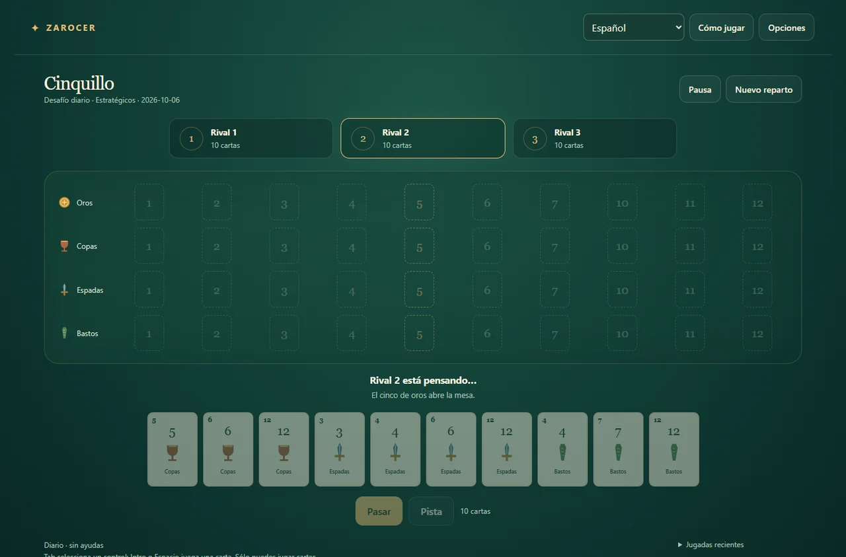Viewport: 846px width, 557px height.
Task: Open the Español language dropdown
Action: pyautogui.click(x=634, y=27)
